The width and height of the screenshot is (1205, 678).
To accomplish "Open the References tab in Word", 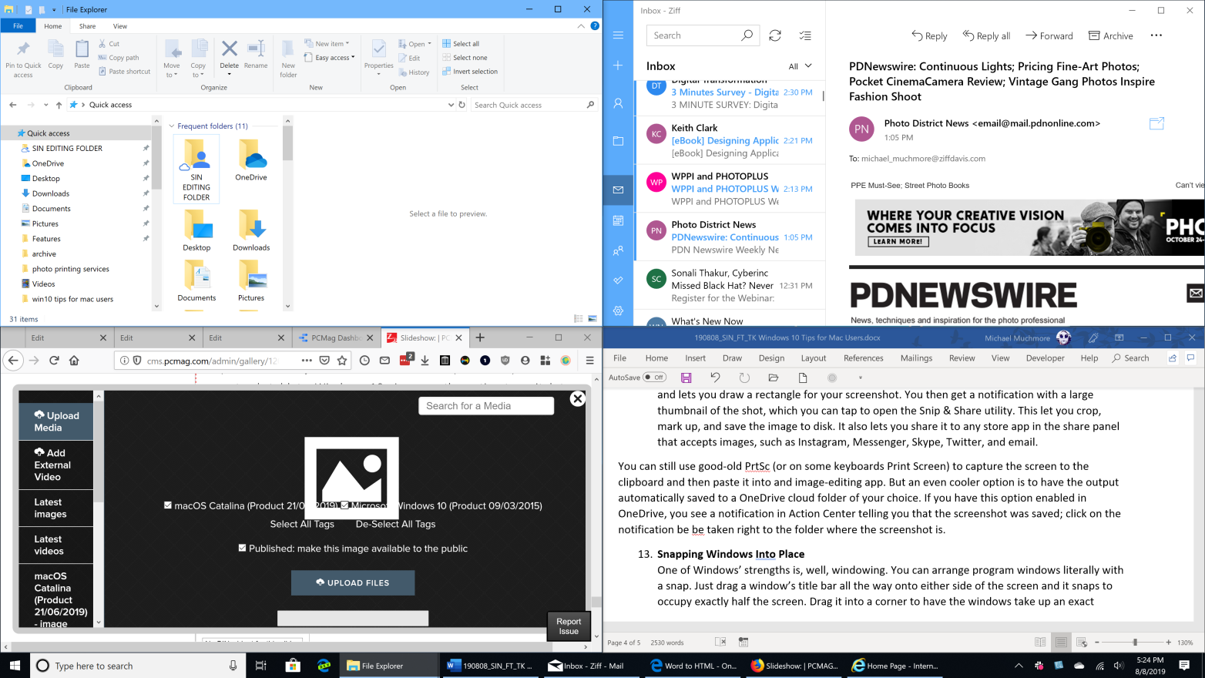I will pyautogui.click(x=863, y=357).
